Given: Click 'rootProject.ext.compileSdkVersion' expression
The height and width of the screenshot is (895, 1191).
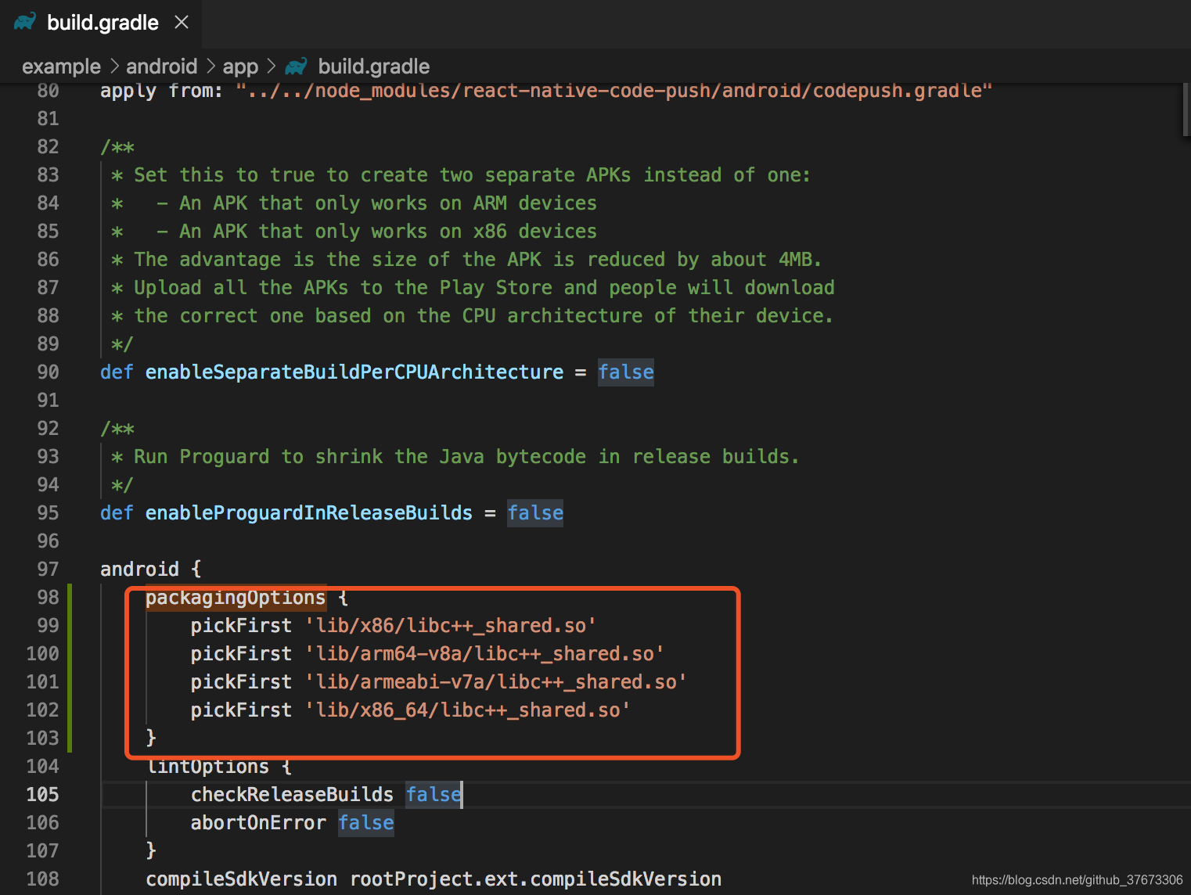Looking at the screenshot, I should pyautogui.click(x=536, y=879).
